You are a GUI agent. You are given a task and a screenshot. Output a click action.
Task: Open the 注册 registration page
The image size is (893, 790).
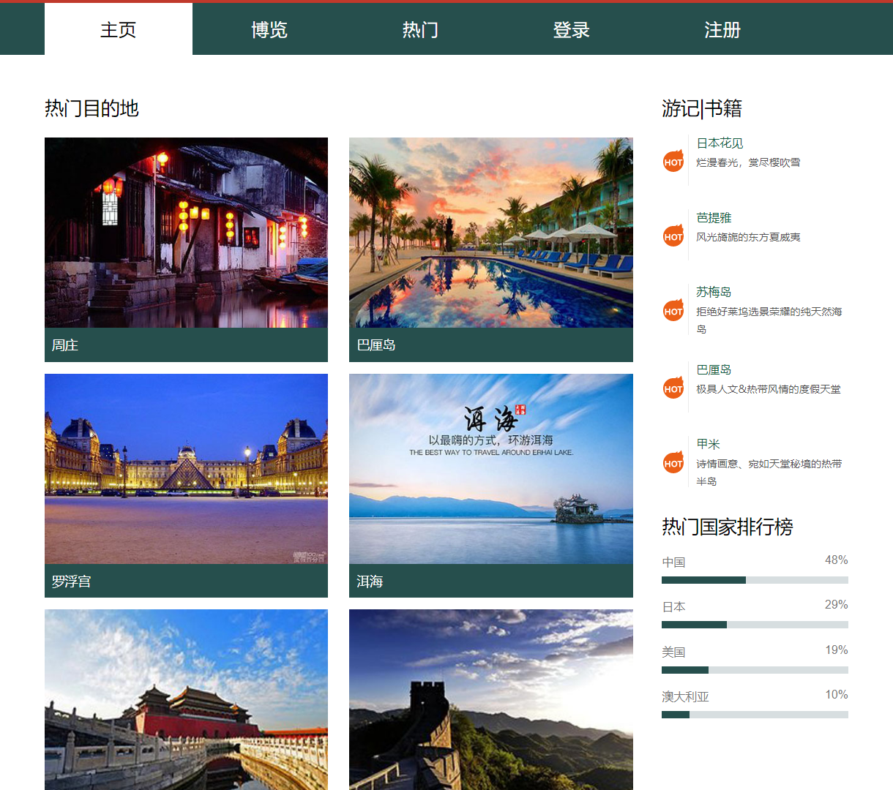click(722, 29)
